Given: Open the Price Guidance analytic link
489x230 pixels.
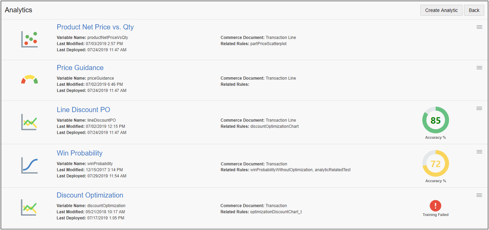Looking at the screenshot, I should click(x=80, y=68).
